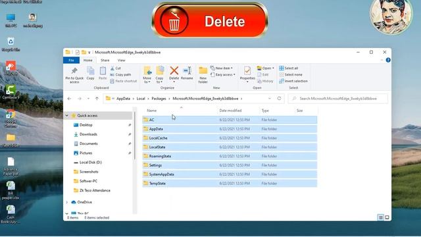Select the LocalState folder
Viewport: 421px width, 237px height.
[x=230, y=147]
